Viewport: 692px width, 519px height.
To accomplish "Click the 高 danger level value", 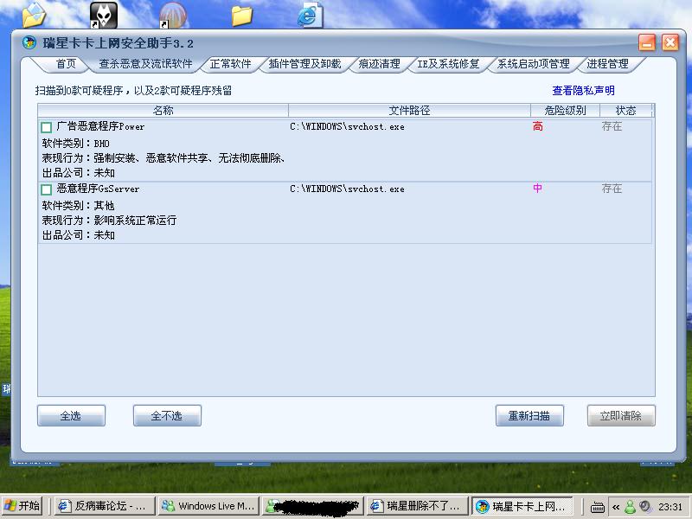I will [537, 126].
